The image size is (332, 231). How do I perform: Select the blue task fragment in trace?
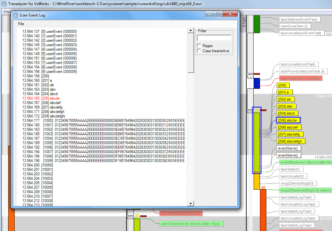click(257, 83)
